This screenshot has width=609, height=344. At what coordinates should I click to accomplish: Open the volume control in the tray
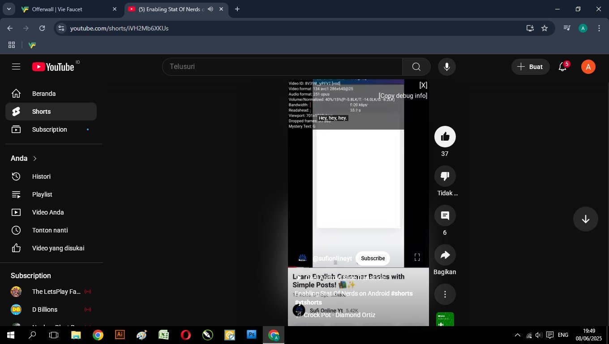[538, 335]
